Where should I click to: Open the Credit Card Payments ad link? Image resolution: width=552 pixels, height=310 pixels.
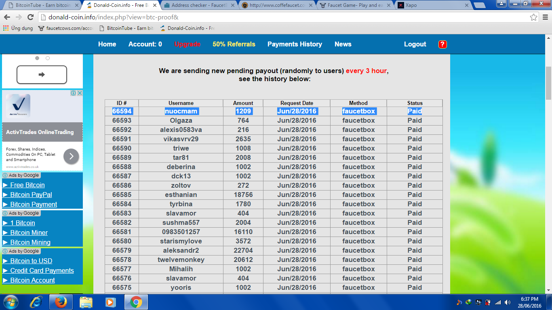[42, 270]
